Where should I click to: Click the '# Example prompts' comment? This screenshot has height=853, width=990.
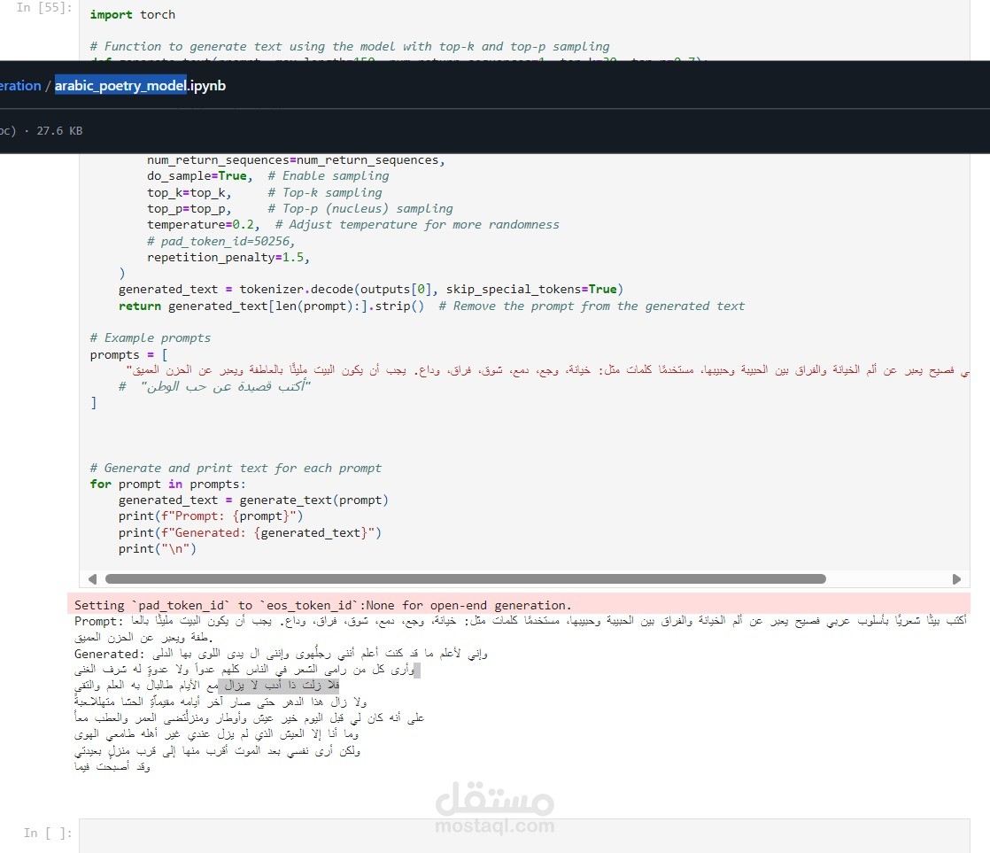(x=151, y=337)
